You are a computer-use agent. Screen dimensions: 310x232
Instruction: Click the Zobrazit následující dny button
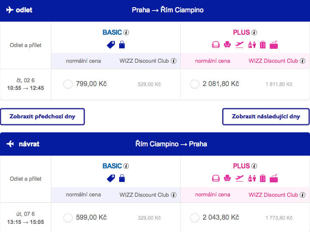point(266,117)
